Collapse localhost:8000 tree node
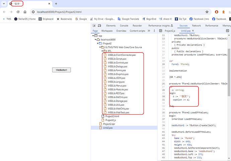The image size is (231, 161). [x=95, y=39]
